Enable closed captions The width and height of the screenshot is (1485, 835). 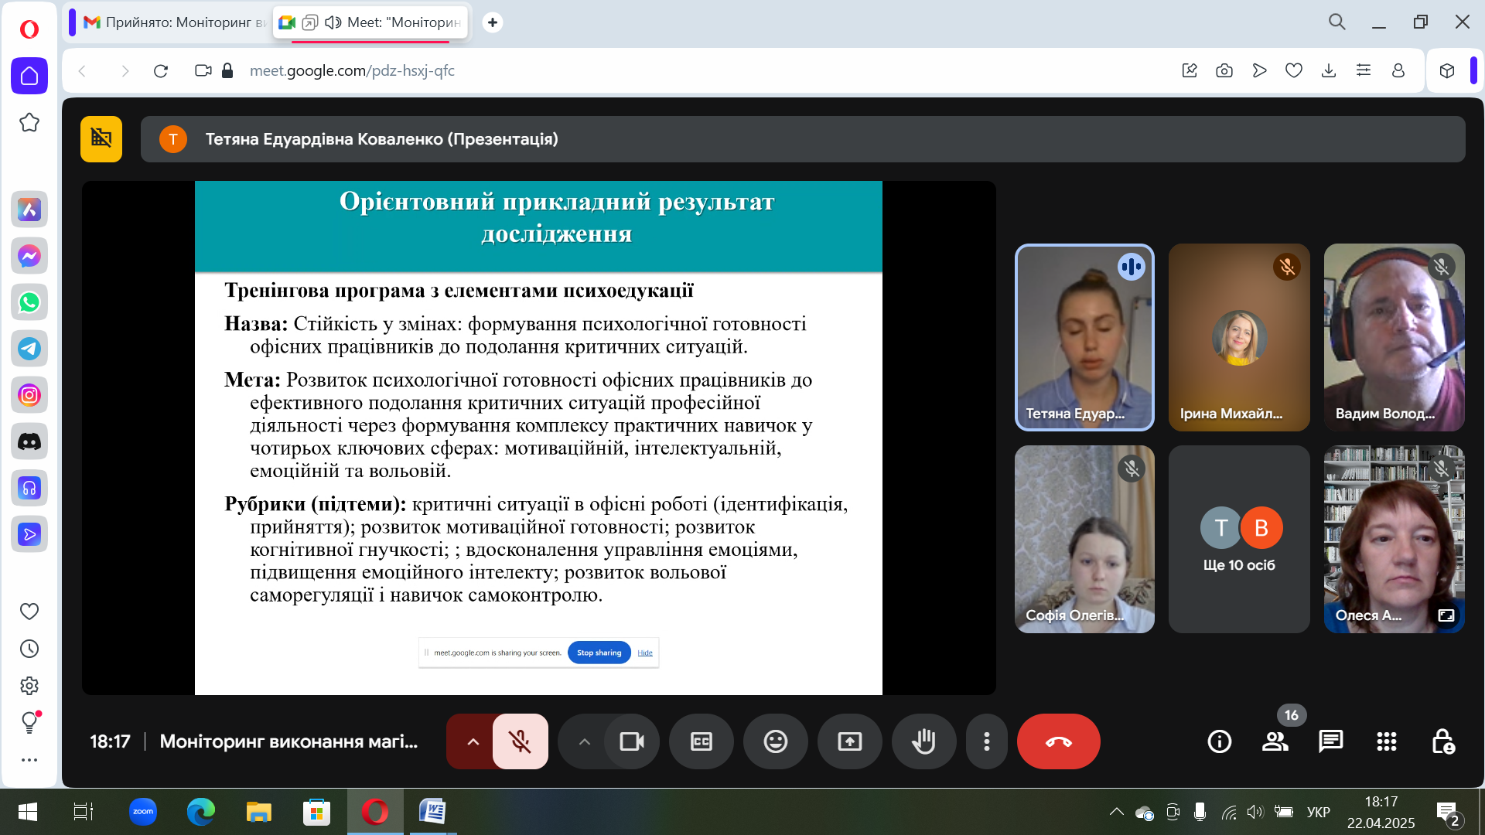(x=700, y=741)
